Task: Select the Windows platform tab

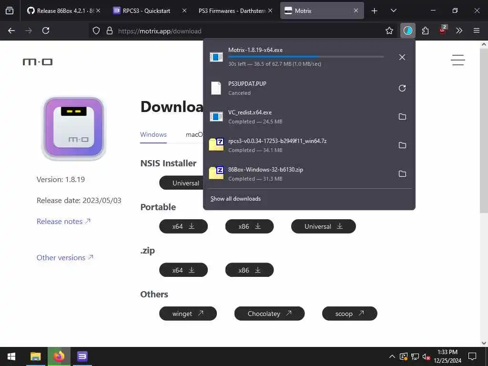Action: pos(153,134)
